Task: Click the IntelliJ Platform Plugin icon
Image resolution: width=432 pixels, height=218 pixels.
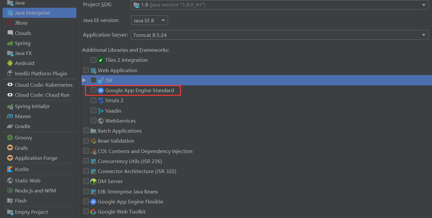Action: coord(10,73)
